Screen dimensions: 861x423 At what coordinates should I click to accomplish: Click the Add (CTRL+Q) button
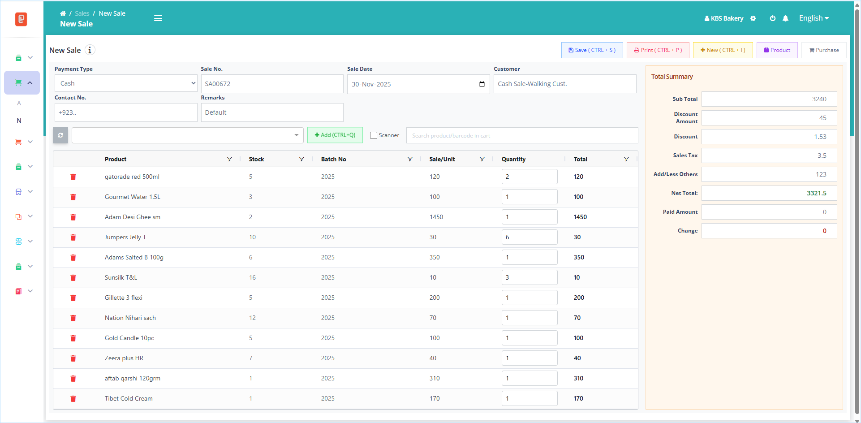point(335,135)
